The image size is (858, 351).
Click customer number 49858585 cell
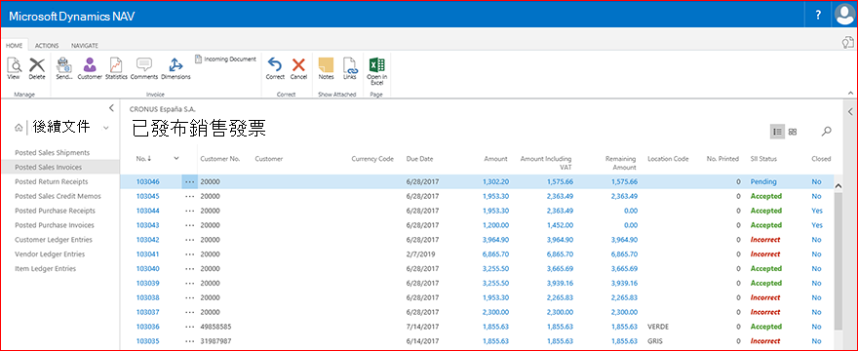coord(215,327)
